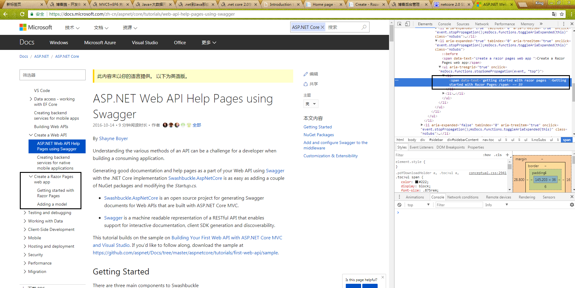Add new style rule with plus icon

coord(507,155)
